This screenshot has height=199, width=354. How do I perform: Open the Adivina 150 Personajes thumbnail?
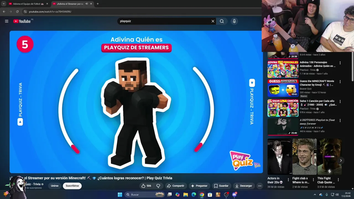coord(283,69)
